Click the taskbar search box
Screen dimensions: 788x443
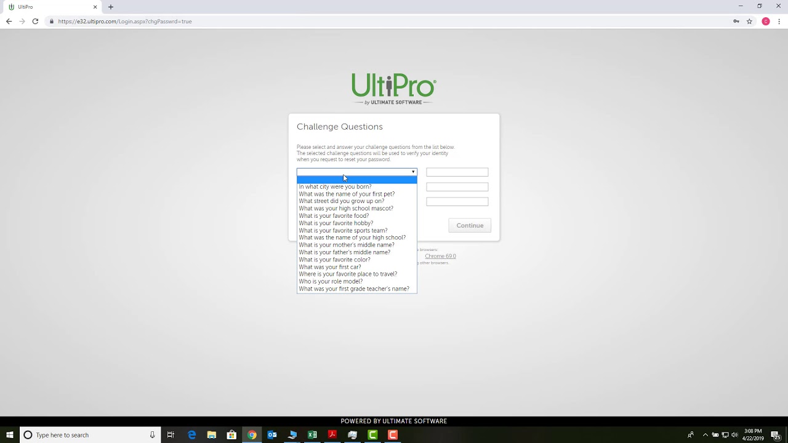tap(90, 435)
